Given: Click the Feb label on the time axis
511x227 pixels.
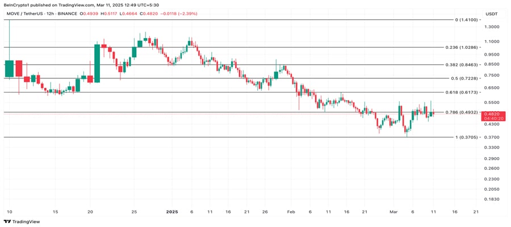Looking at the screenshot, I should [290, 212].
